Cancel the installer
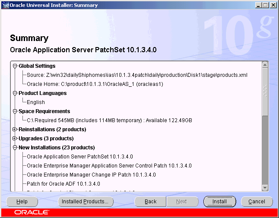 [257, 202]
